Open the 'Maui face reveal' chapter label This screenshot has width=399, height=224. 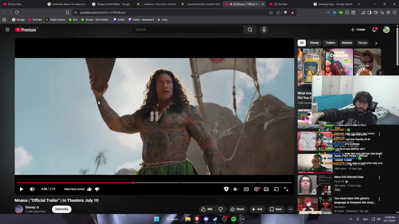click(x=74, y=189)
